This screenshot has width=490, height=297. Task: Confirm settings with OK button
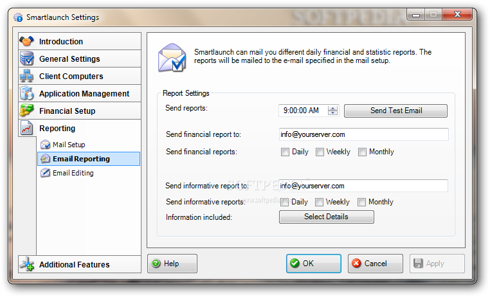pos(313,264)
